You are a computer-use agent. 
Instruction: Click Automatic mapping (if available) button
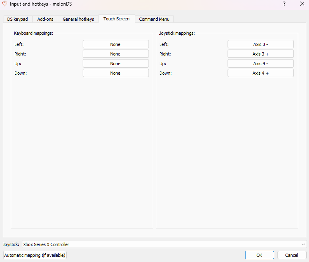click(x=35, y=255)
